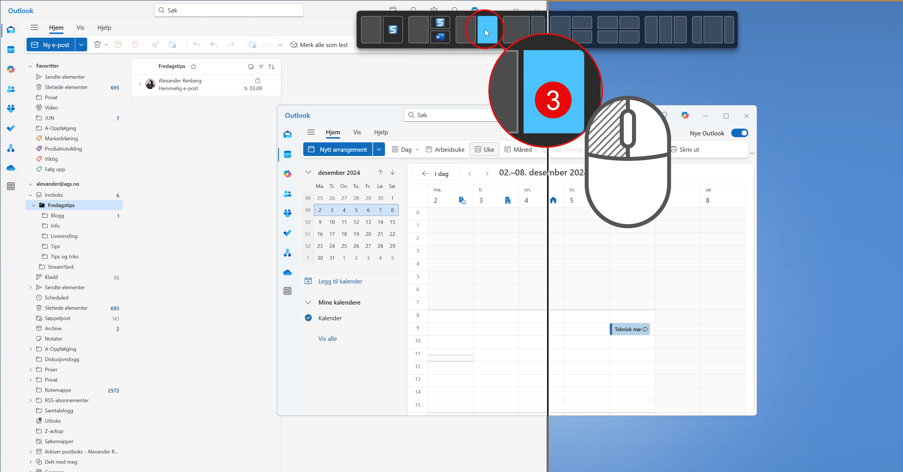The width and height of the screenshot is (903, 472).
Task: Toggle navigation pane hamburger in calendar window
Action: 311,132
